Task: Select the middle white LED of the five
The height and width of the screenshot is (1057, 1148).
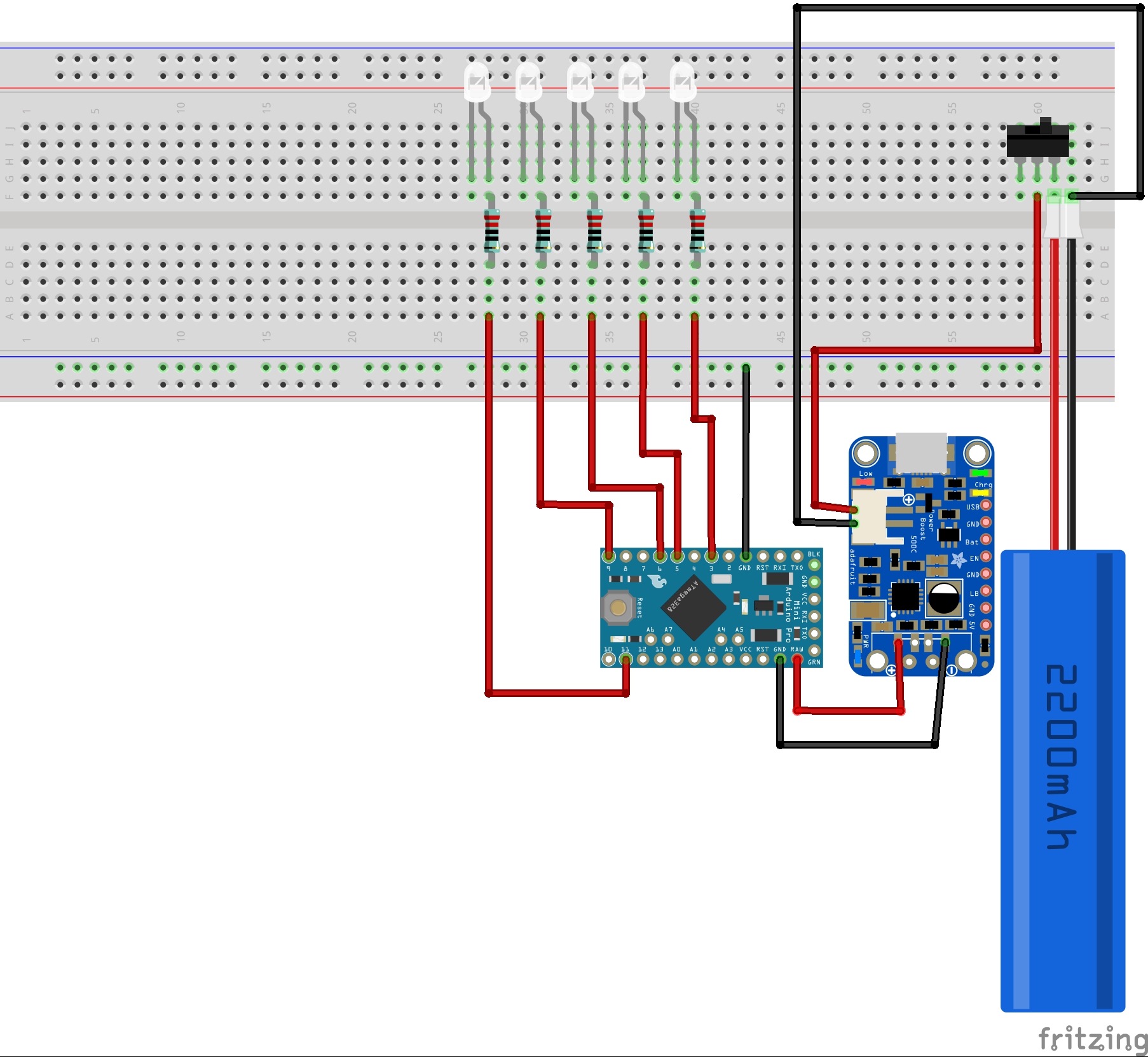Action: click(x=580, y=83)
